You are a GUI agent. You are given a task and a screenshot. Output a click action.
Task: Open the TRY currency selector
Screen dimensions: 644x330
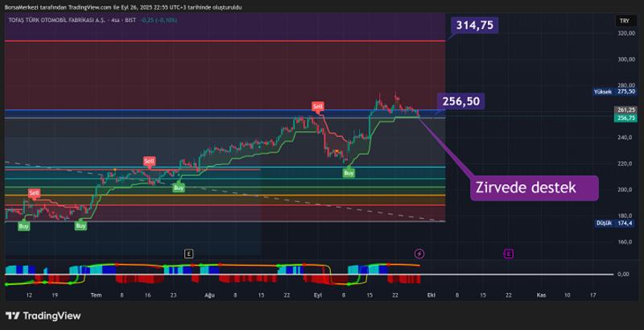(x=627, y=22)
